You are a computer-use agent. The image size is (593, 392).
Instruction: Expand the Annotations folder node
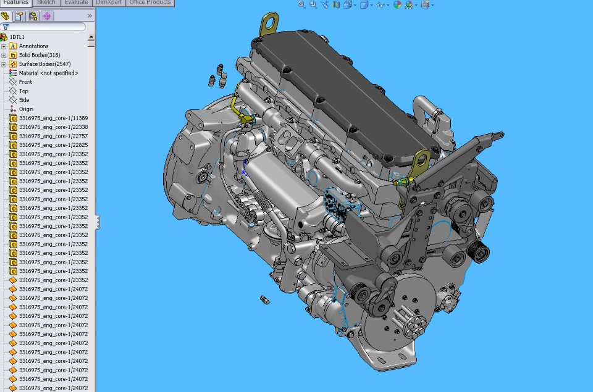click(4, 46)
